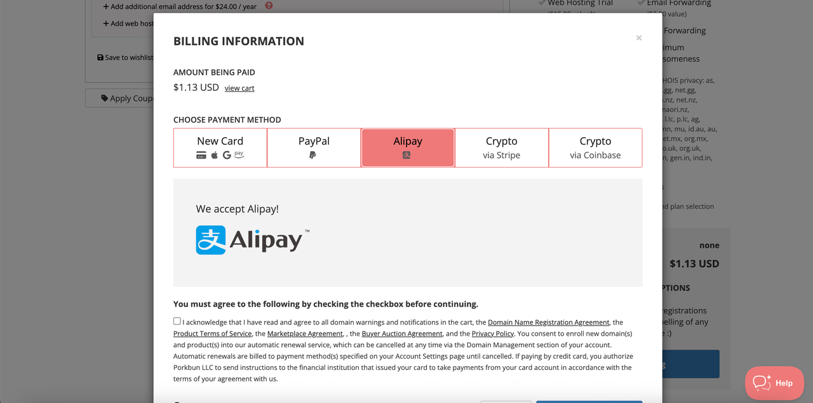Check the agreement acknowledgment checkbox
Viewport: 813px width, 403px height.
(x=177, y=321)
